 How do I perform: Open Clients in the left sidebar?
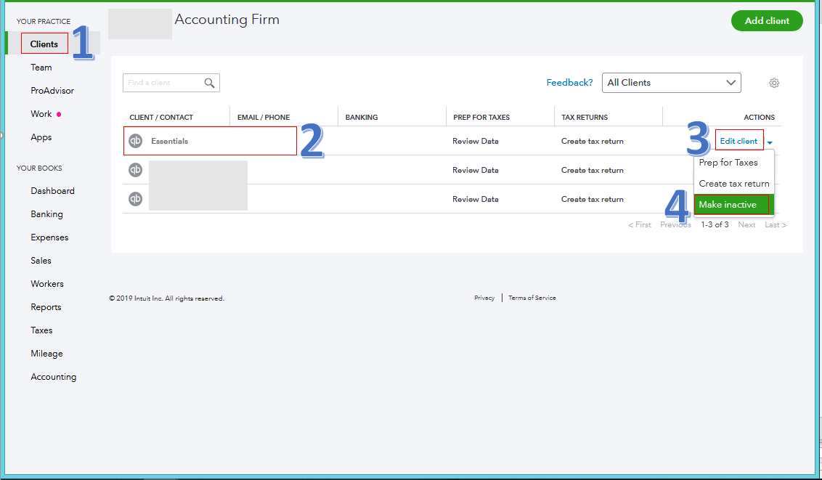[x=44, y=44]
